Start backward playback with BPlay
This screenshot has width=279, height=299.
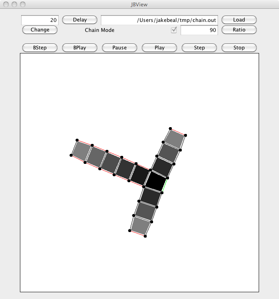(80, 48)
